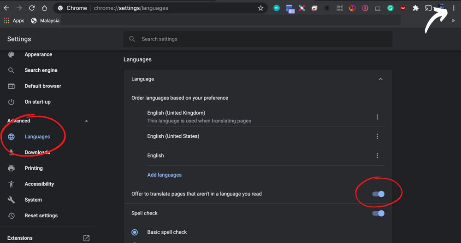Click the browser reload icon
The image size is (461, 243).
click(32, 8)
